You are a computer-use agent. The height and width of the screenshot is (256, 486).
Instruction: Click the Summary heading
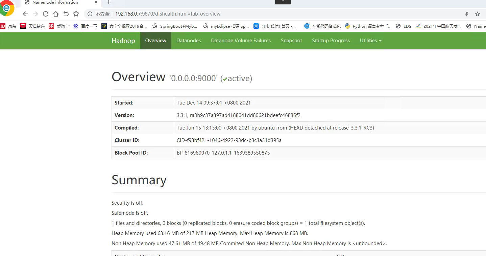139,180
